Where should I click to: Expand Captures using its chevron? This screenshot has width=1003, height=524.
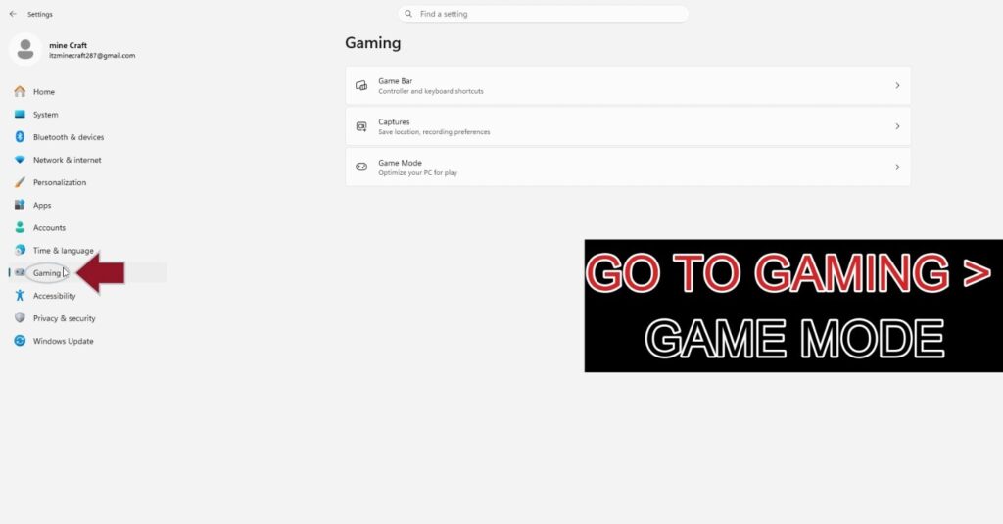897,126
